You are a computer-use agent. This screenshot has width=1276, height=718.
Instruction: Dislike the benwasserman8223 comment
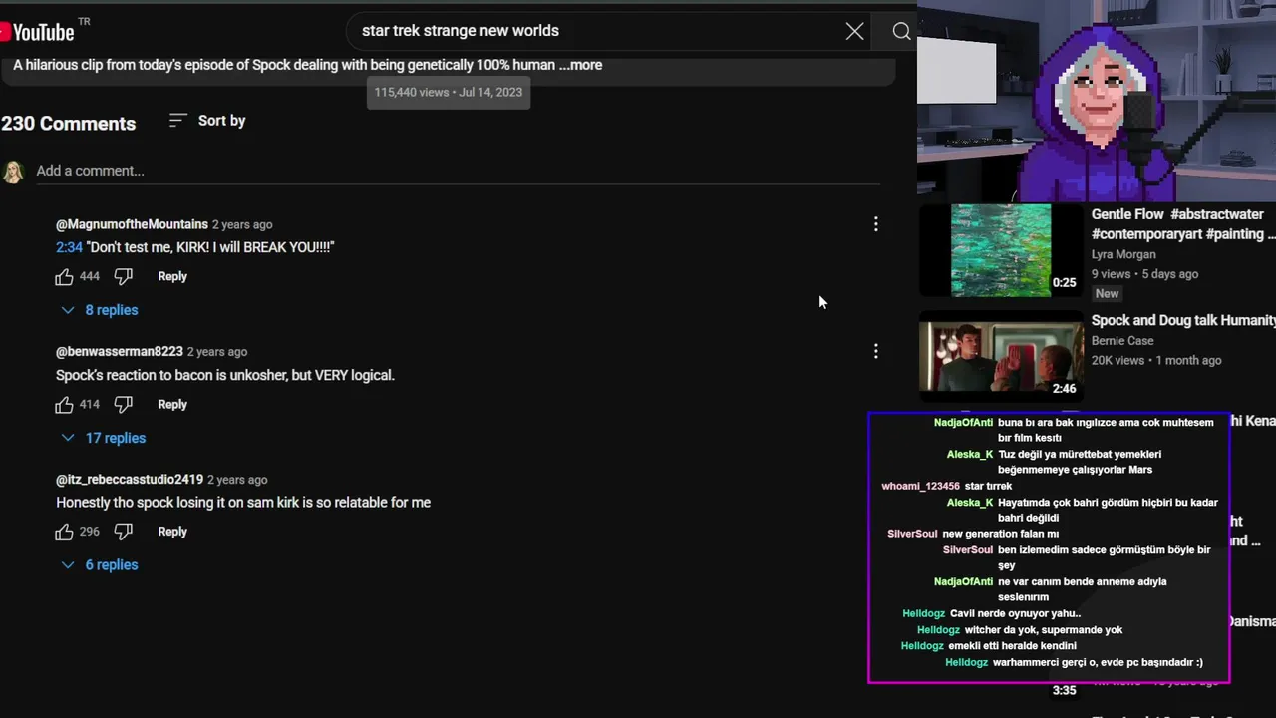124,404
